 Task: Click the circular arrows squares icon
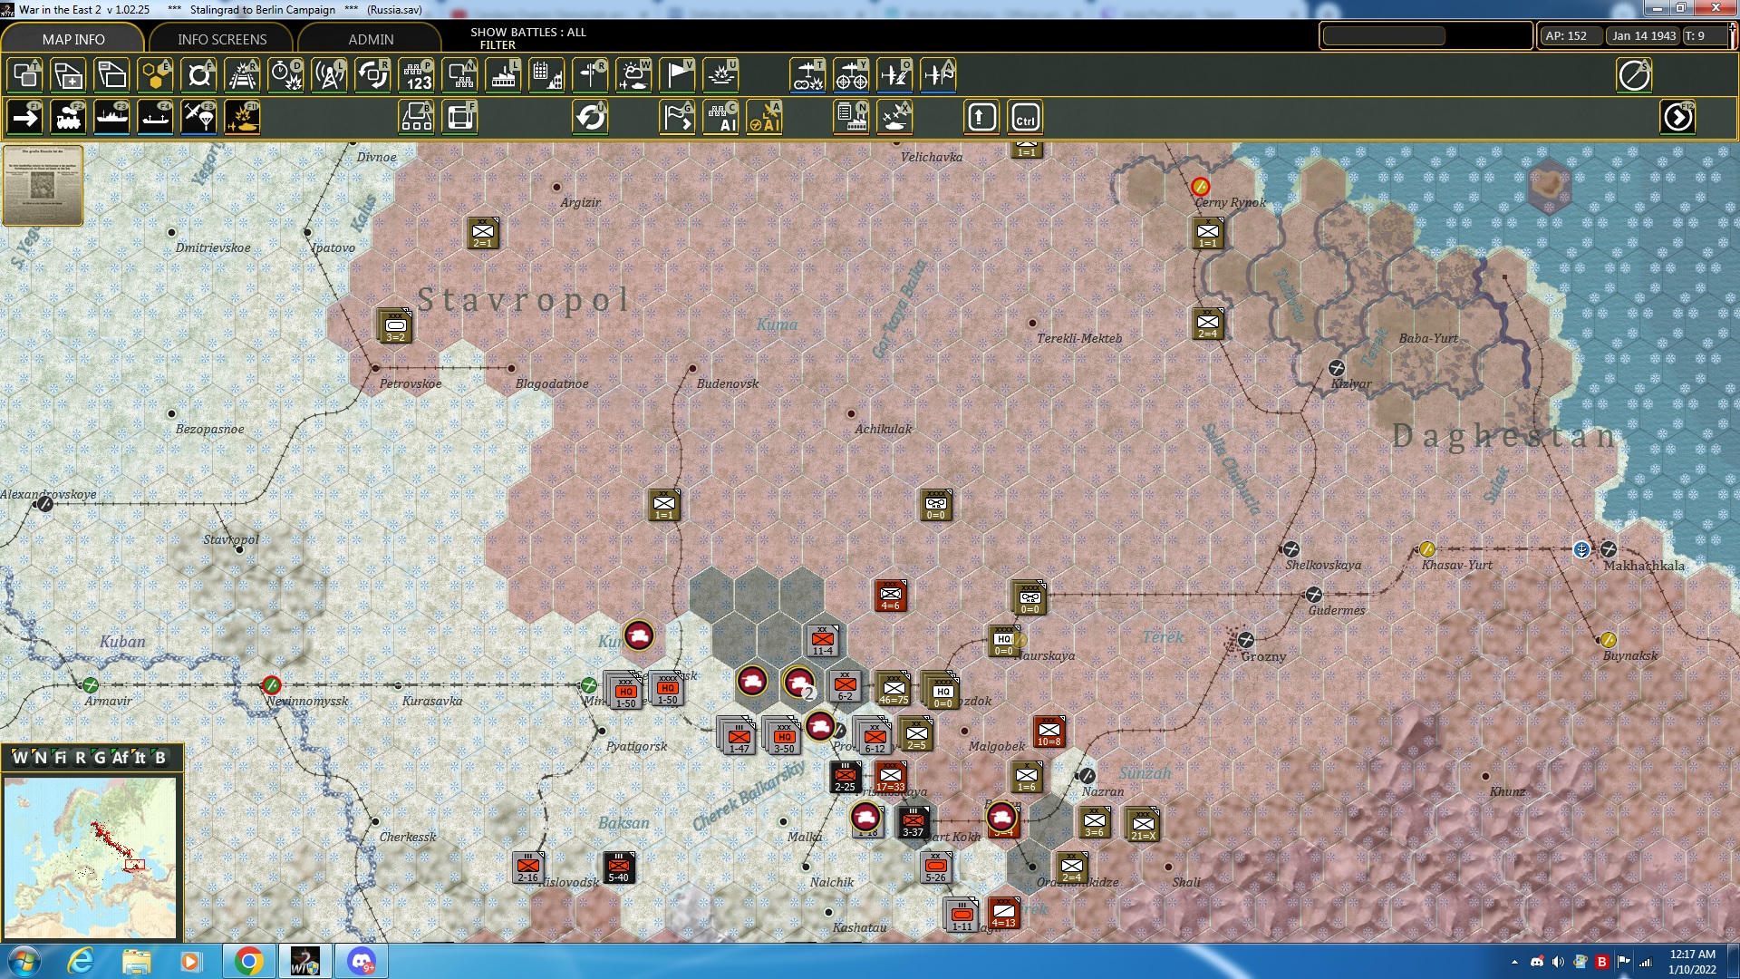(x=372, y=75)
